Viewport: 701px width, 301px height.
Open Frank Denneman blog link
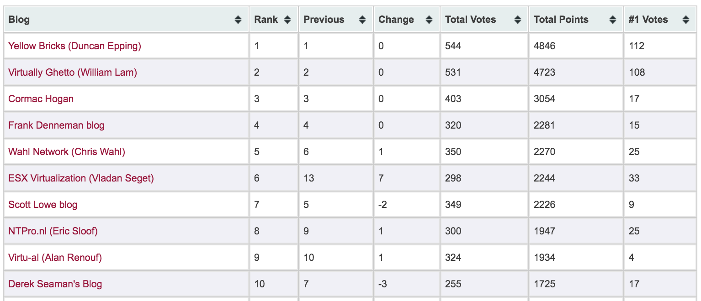[x=57, y=125]
